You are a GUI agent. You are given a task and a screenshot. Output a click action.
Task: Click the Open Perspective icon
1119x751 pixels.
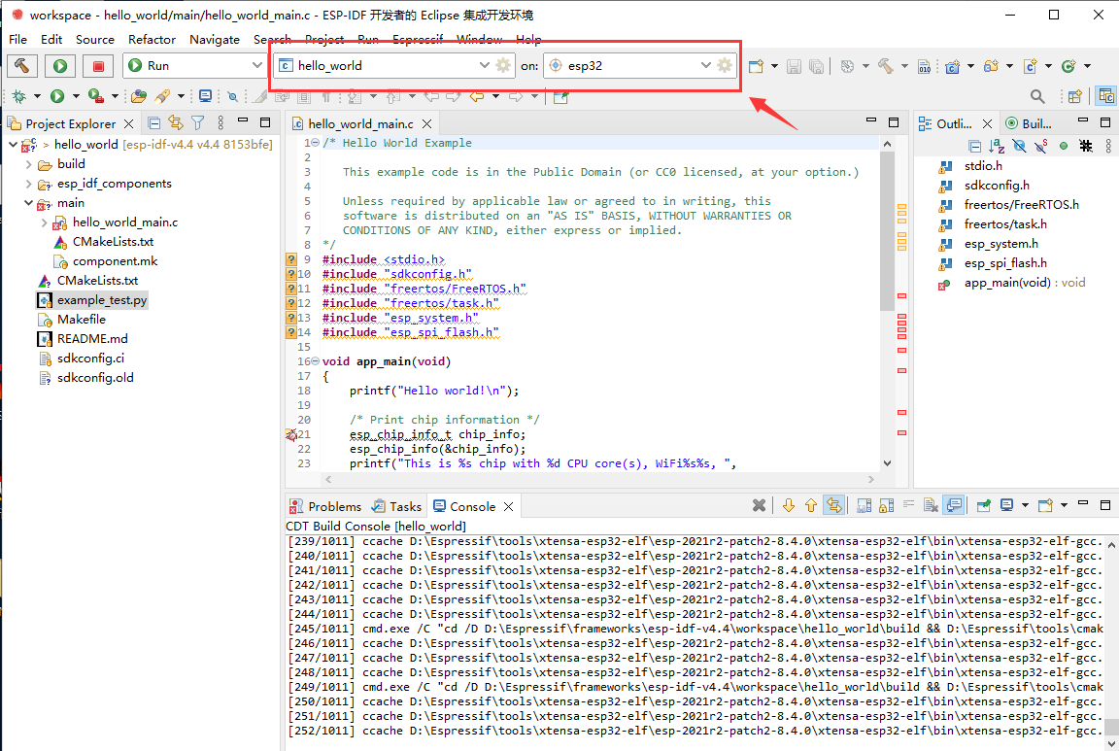(1075, 95)
